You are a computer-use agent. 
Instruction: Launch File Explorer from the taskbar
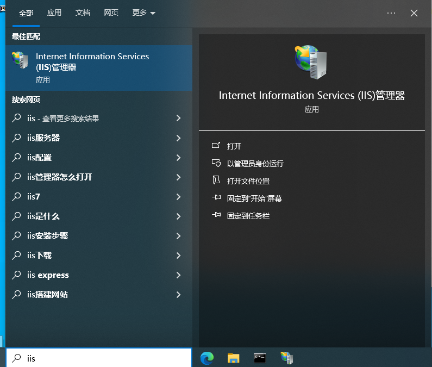point(233,358)
